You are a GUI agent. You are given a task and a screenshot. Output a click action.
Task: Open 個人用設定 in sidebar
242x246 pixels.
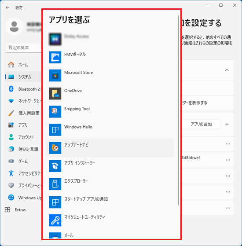[x=23, y=113]
